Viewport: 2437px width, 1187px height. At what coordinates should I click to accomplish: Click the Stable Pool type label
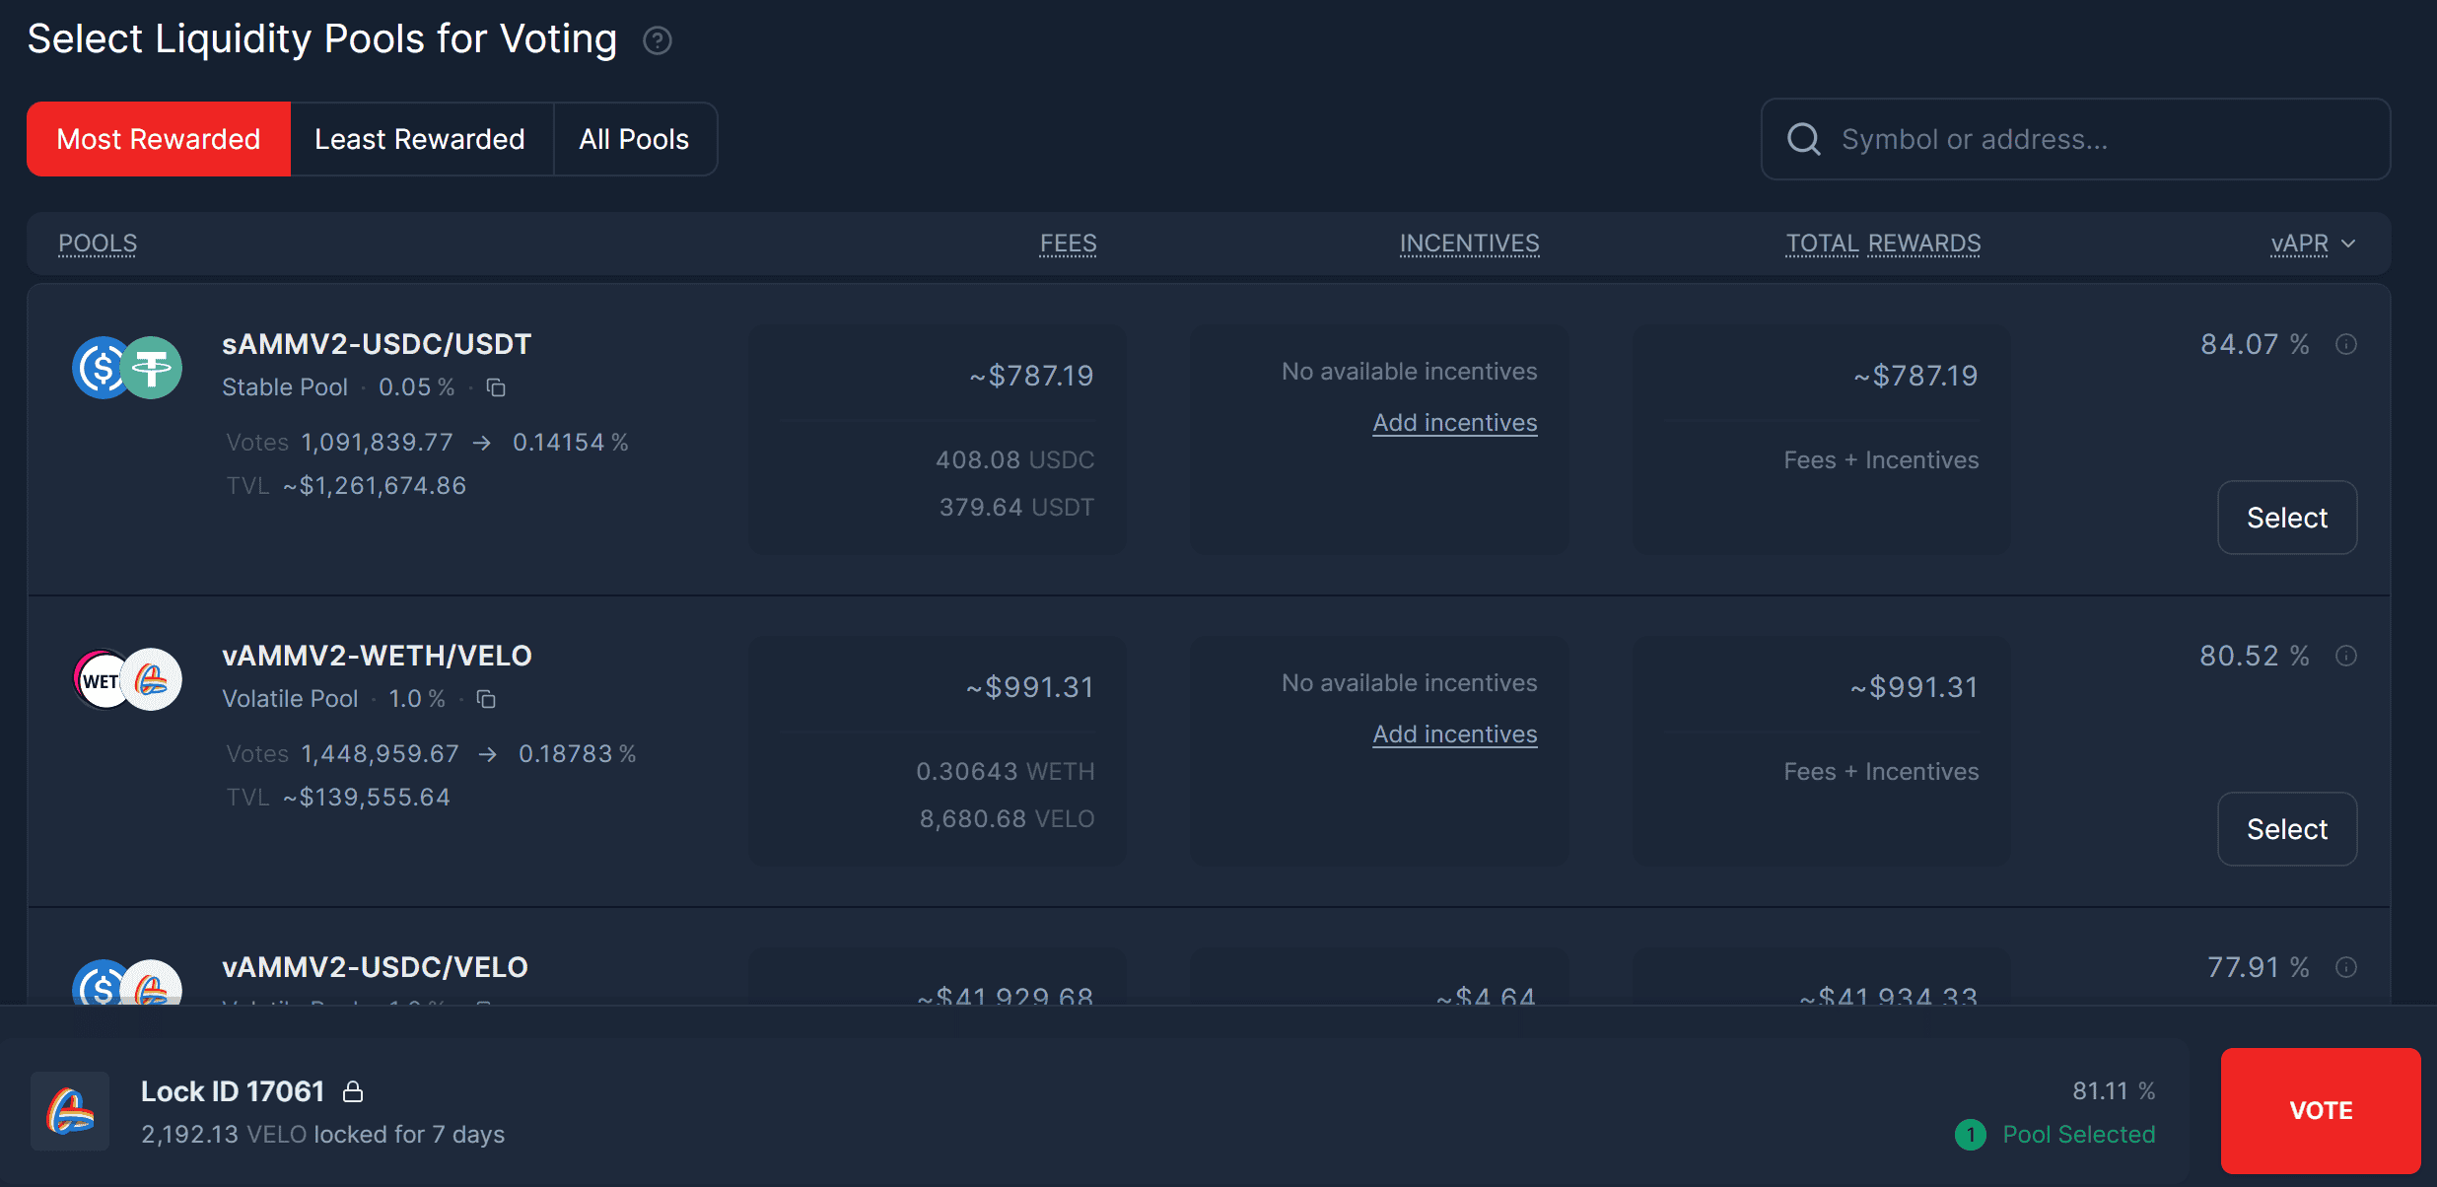click(x=285, y=387)
